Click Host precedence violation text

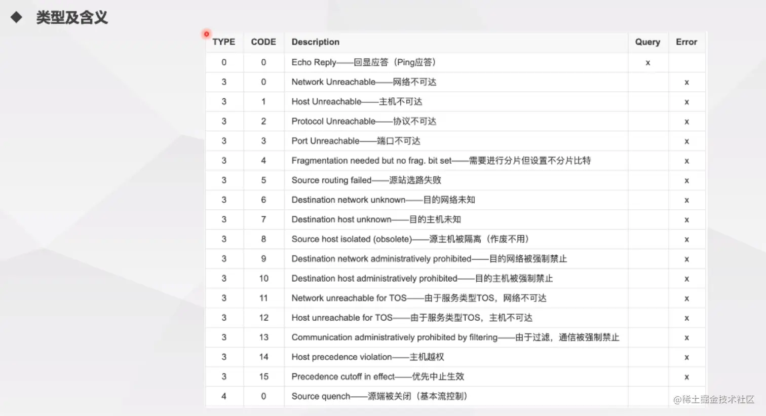pos(368,357)
